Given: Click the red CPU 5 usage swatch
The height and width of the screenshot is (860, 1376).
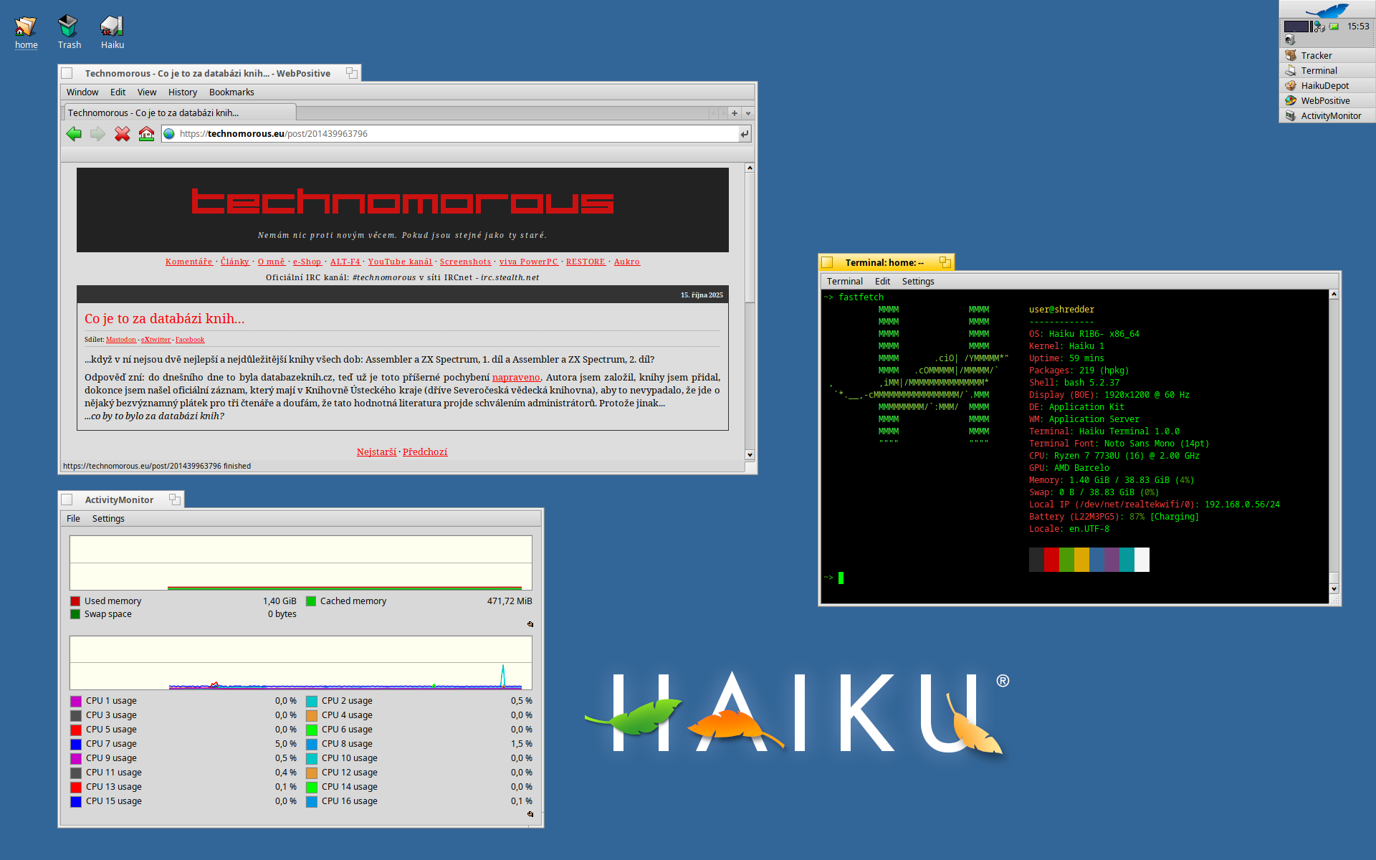Looking at the screenshot, I should pos(76,730).
